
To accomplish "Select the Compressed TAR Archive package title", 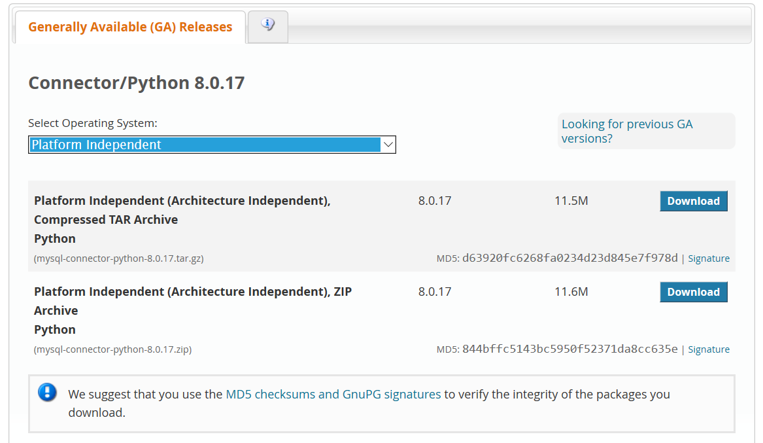I will [x=182, y=220].
